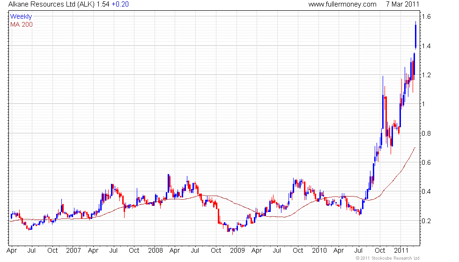This screenshot has width=459, height=262.
Task: Click the 0.4 price axis label
Action: click(x=426, y=191)
